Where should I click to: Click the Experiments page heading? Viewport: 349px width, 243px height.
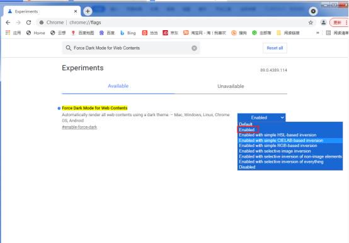[83, 68]
